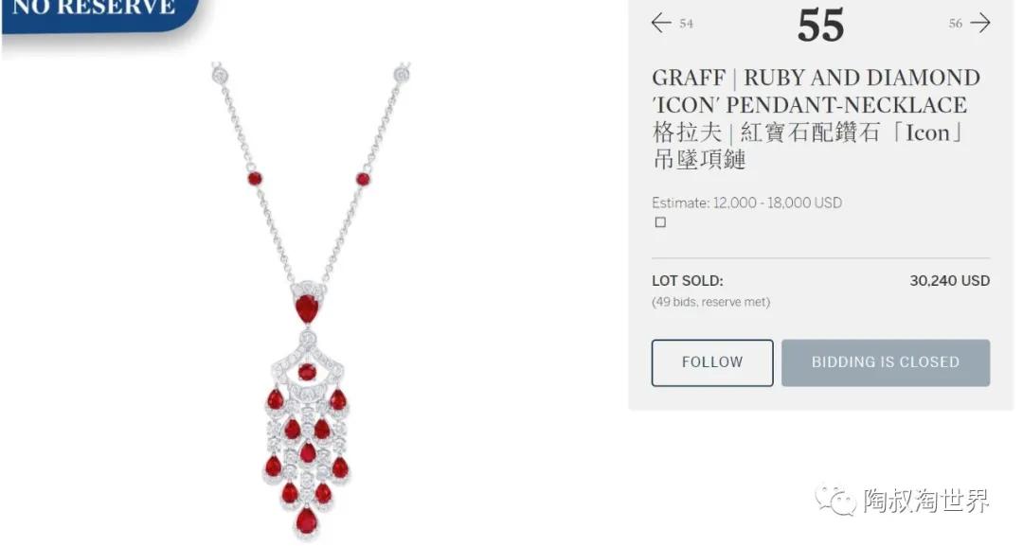The width and height of the screenshot is (1023, 546).
Task: Click the Chinese lot title text
Action: pos(808,146)
